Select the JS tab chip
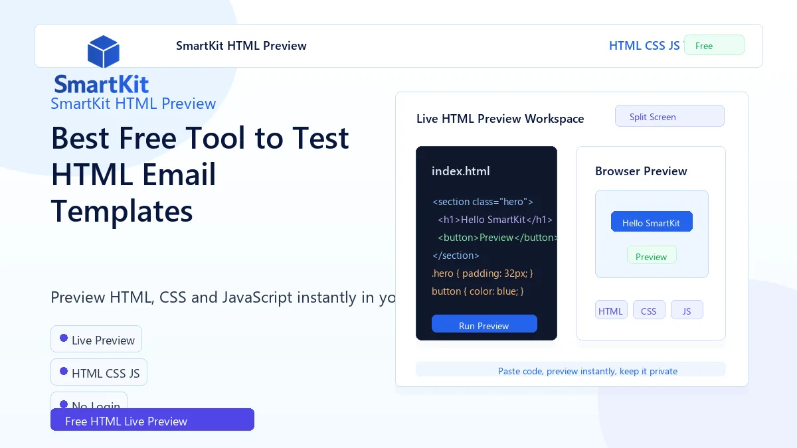 (687, 310)
